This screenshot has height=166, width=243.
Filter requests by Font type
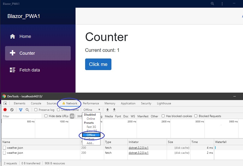pos(118,116)
